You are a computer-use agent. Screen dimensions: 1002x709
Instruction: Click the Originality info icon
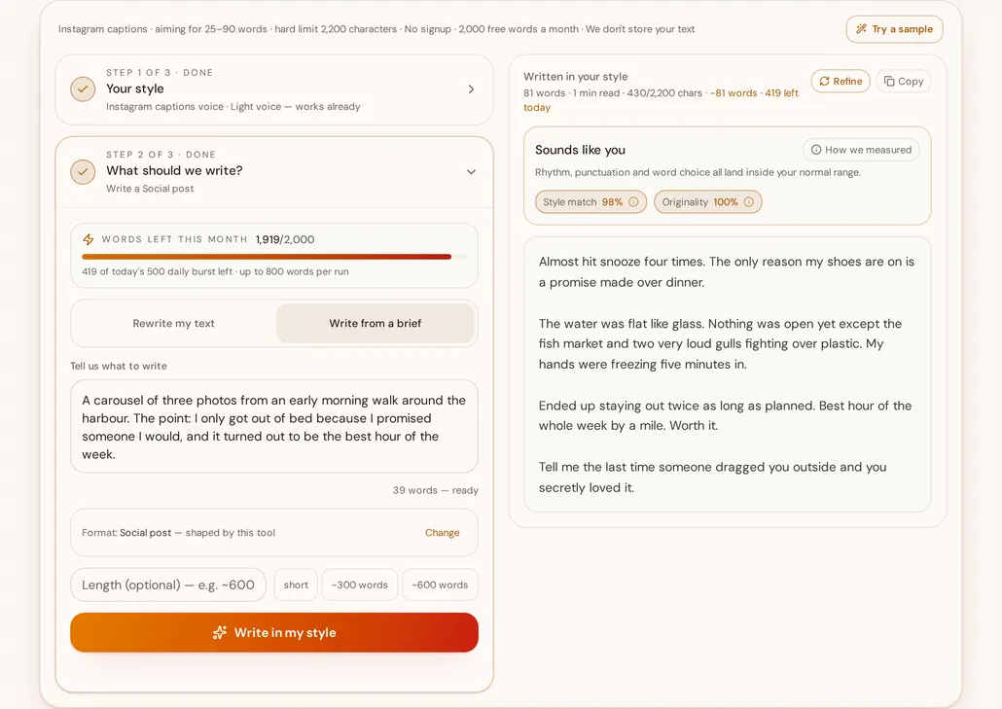point(748,202)
